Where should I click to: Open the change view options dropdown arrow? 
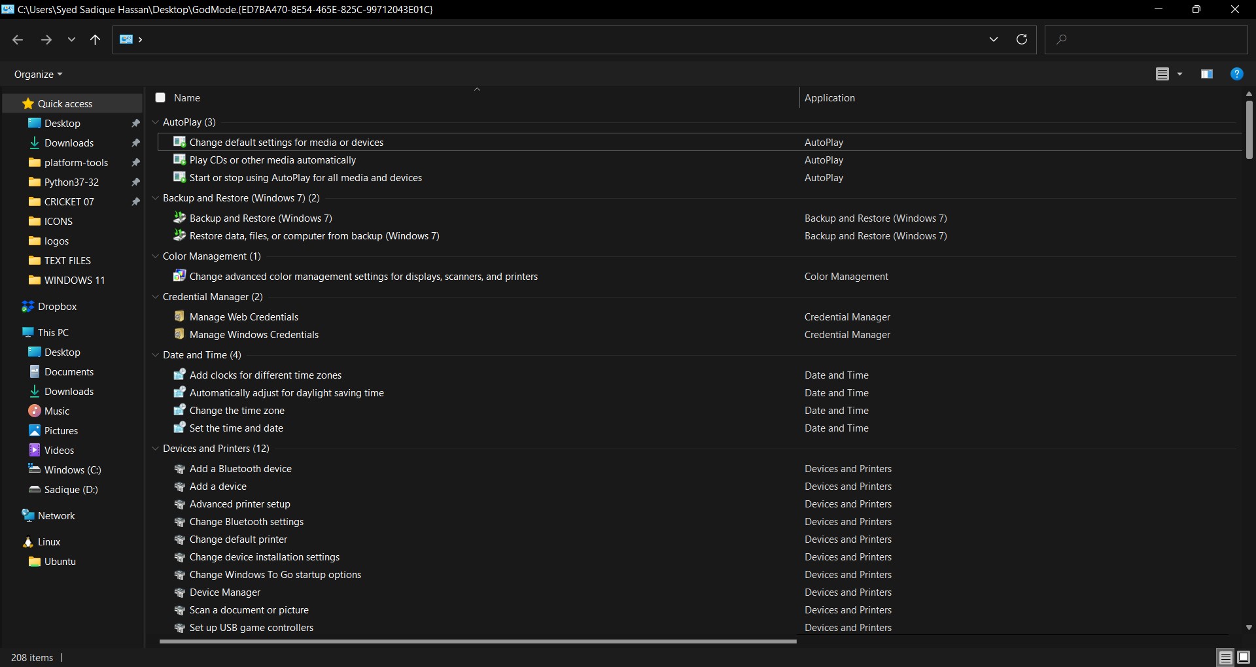[1179, 74]
